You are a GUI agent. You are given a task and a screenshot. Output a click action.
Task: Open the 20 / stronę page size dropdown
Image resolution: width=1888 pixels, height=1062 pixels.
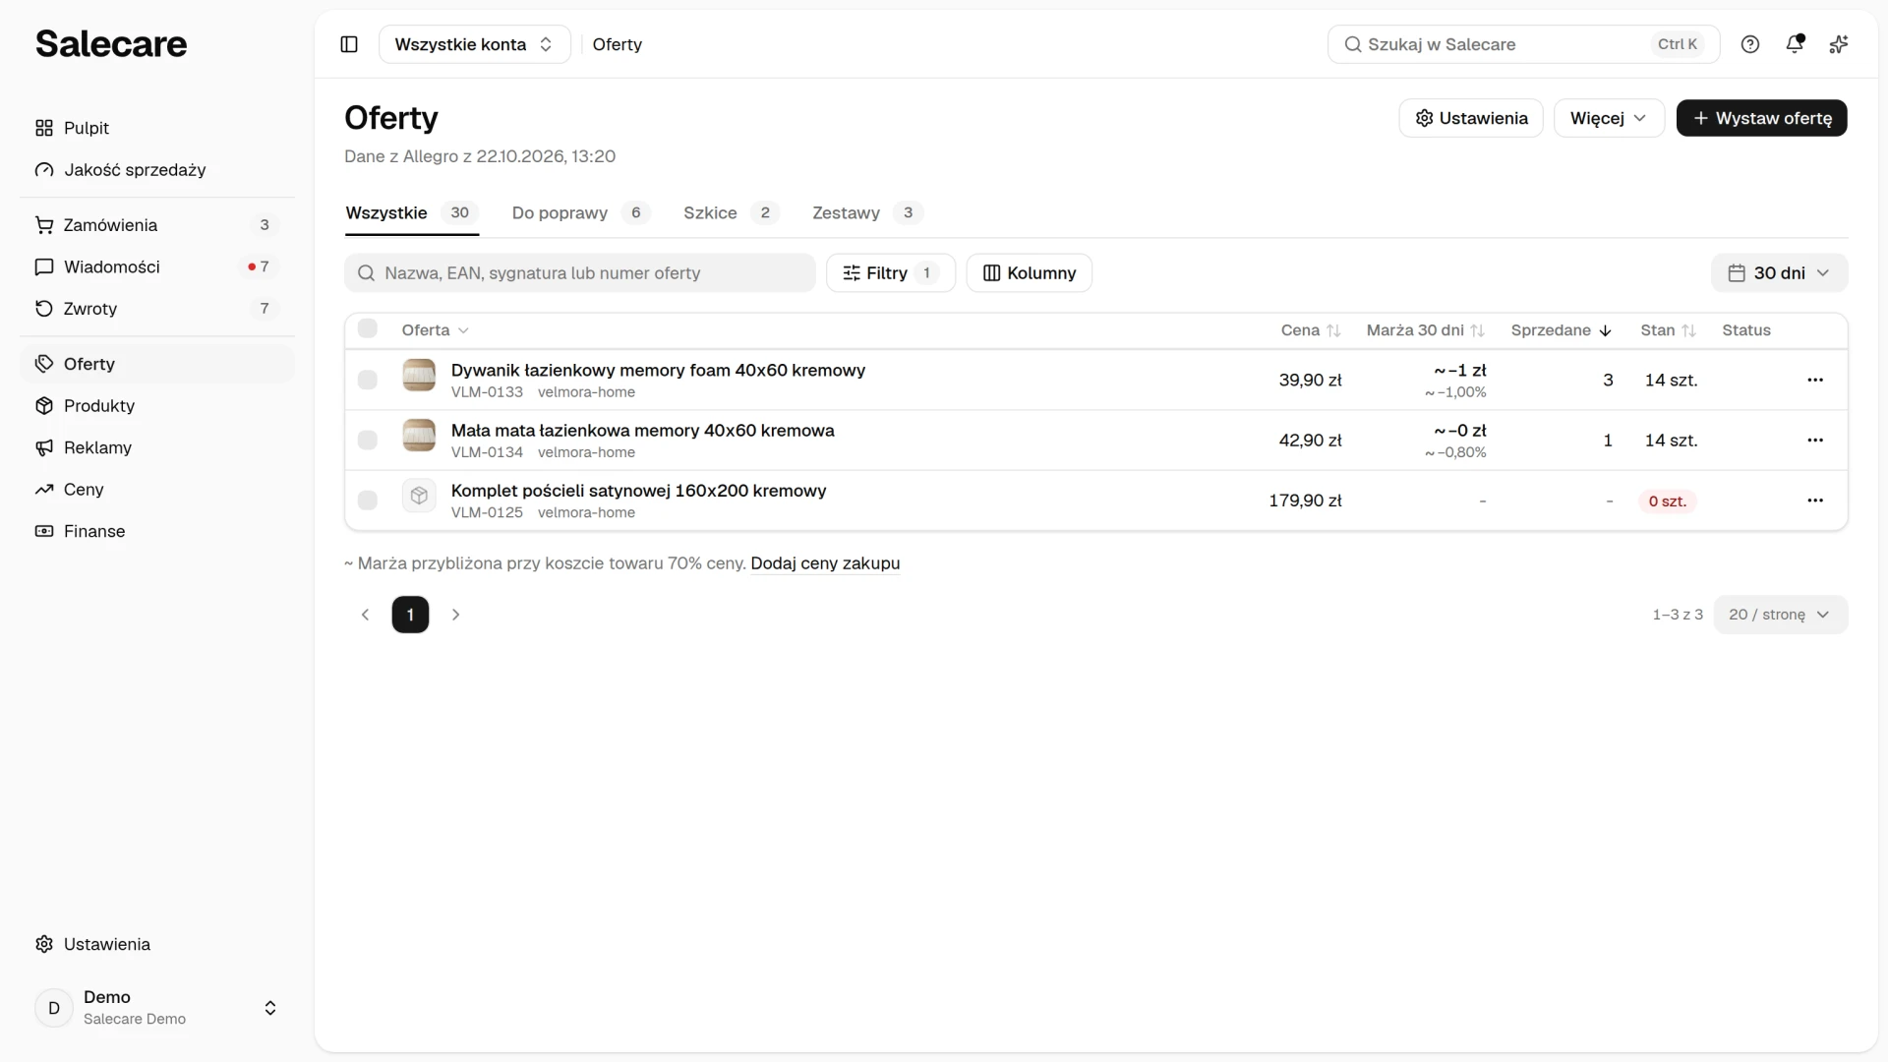click(1781, 615)
